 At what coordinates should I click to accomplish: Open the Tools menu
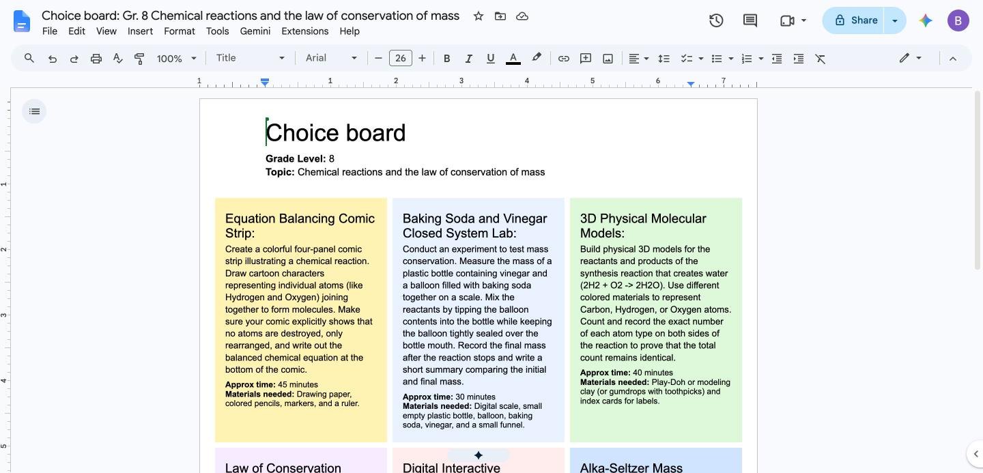(218, 31)
